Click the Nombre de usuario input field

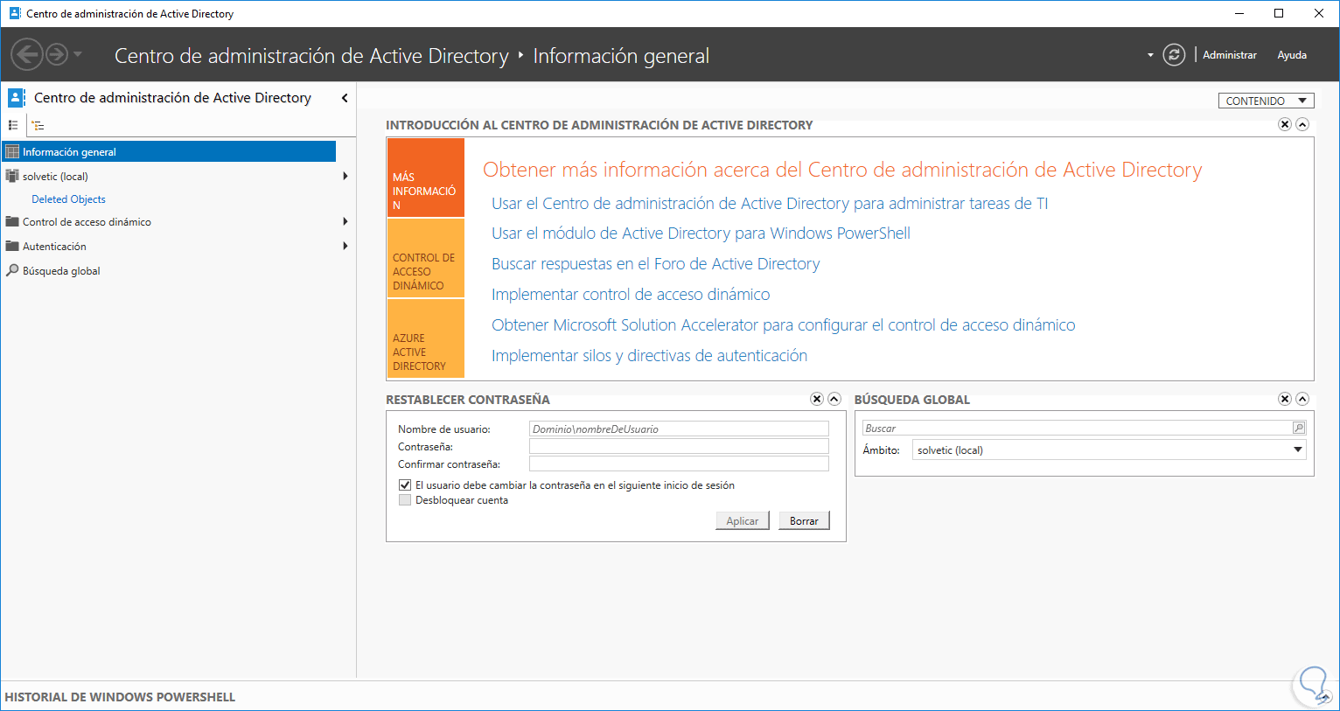coord(679,429)
